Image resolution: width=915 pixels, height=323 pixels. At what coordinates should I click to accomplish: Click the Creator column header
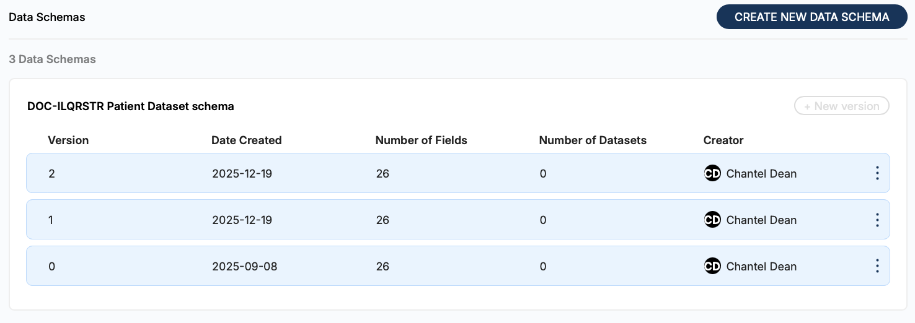pyautogui.click(x=723, y=140)
